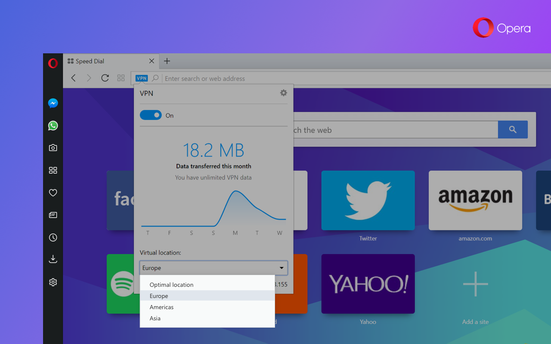Open the Downloads icon in sidebar
551x344 pixels.
click(x=53, y=259)
